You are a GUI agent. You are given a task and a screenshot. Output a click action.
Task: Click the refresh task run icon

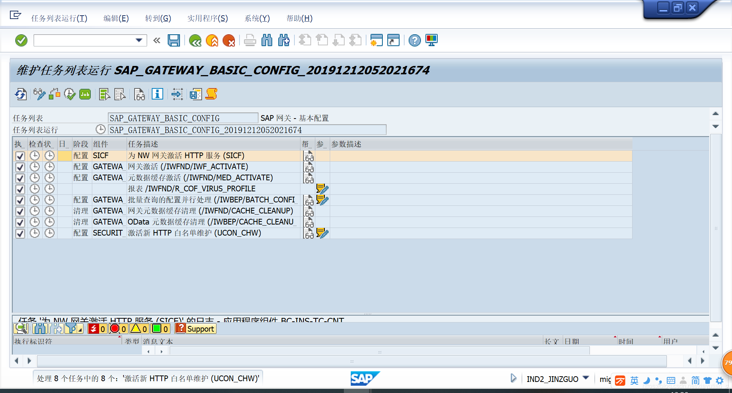coord(20,94)
